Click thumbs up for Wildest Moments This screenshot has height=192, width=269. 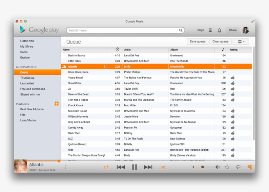pyautogui.click(x=233, y=116)
